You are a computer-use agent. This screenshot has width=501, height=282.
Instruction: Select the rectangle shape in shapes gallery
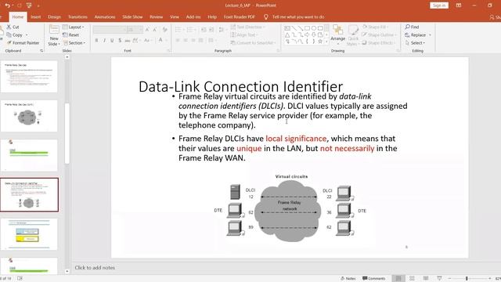point(307,28)
